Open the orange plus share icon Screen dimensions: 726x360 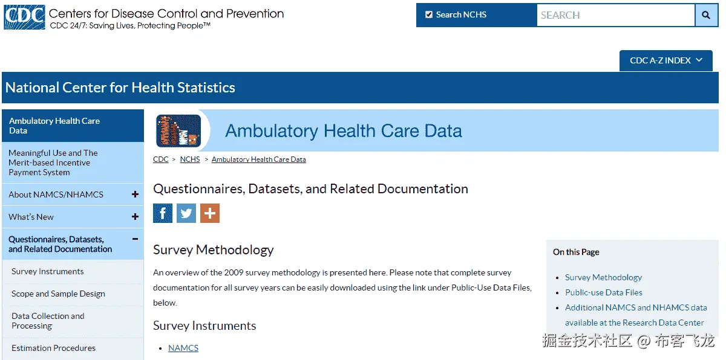coord(210,213)
